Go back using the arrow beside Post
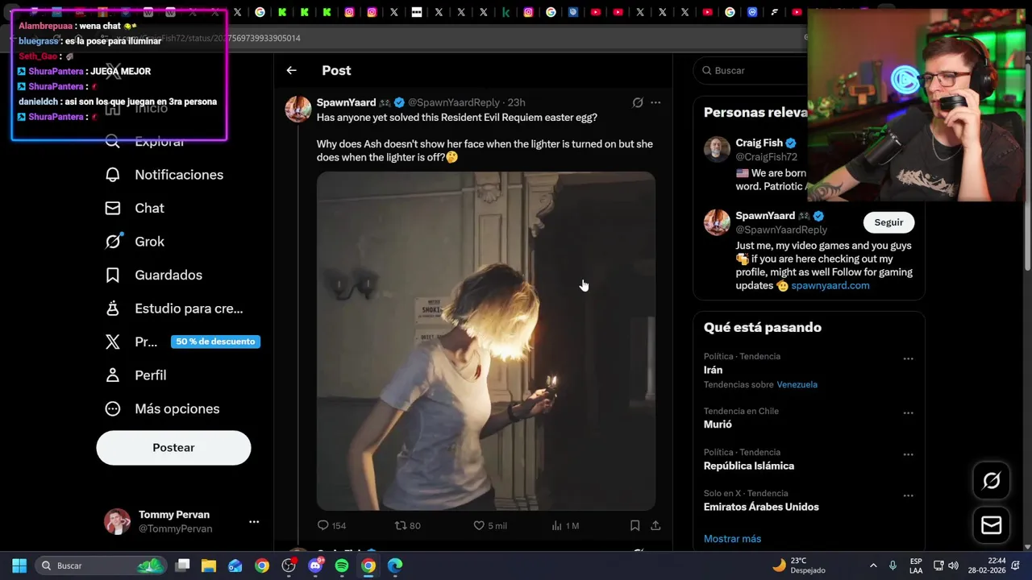 [291, 71]
